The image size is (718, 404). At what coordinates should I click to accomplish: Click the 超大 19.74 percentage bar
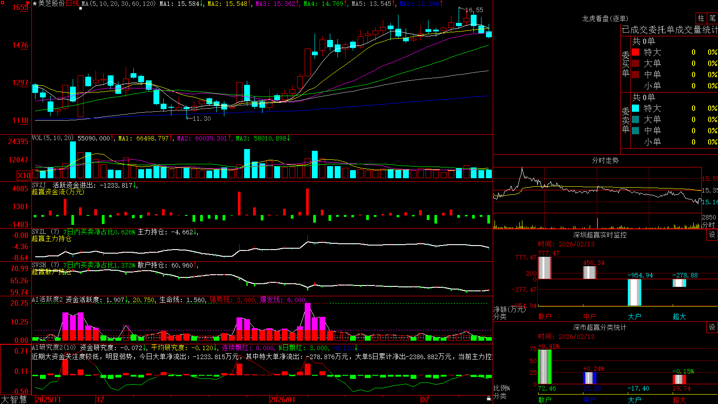[x=679, y=379]
